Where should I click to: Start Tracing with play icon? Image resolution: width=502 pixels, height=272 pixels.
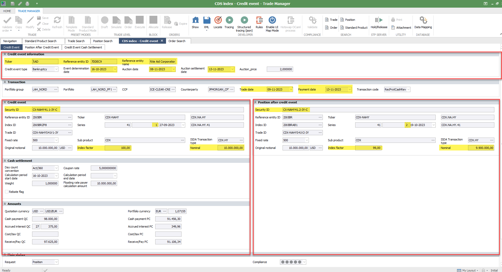pyautogui.click(x=229, y=20)
